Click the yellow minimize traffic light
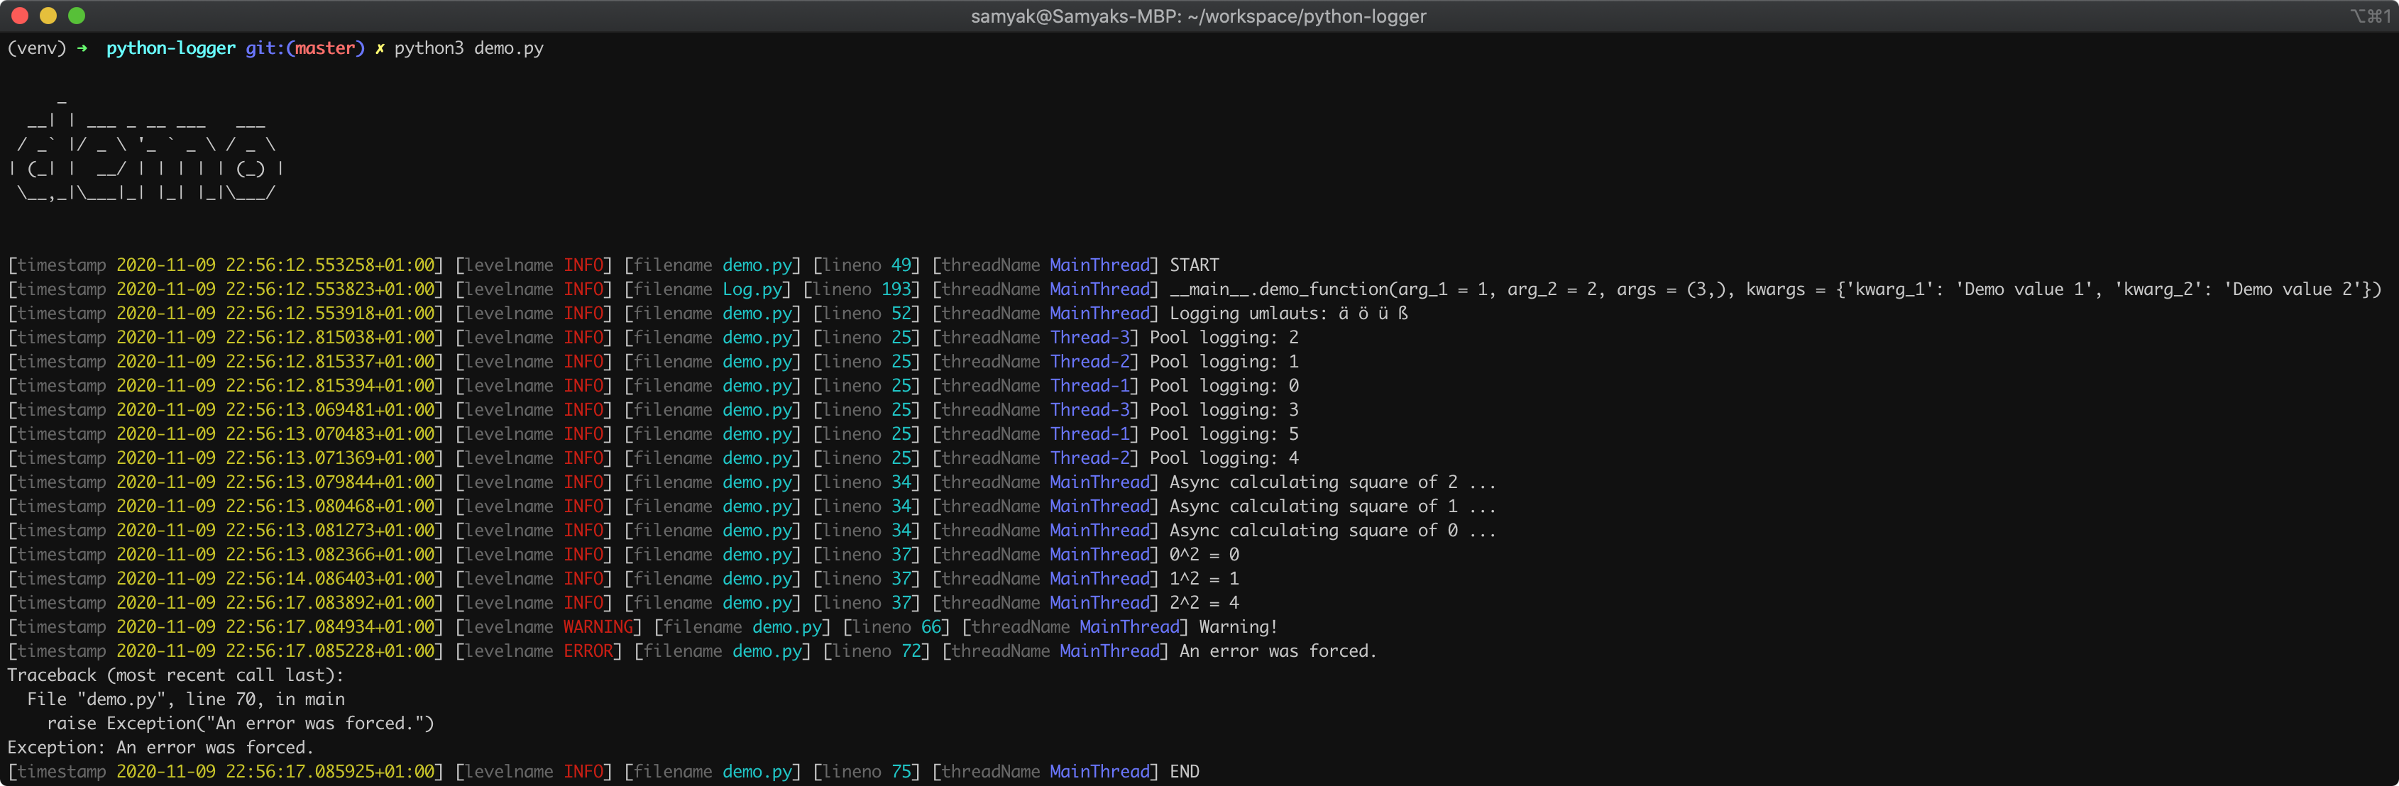 click(x=50, y=16)
